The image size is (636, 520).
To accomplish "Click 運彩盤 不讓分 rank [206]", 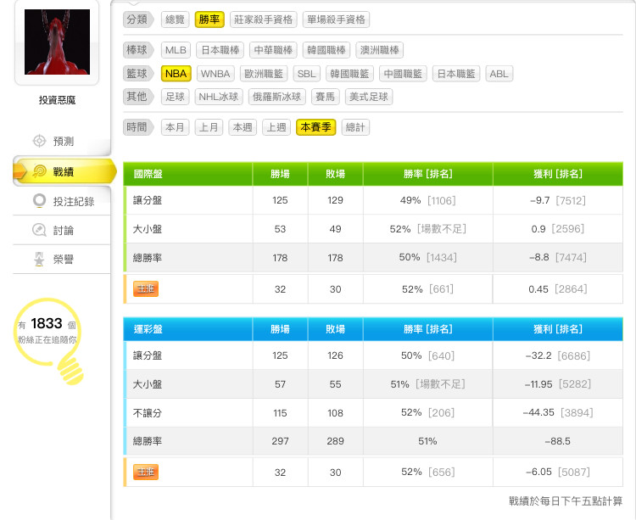I will [x=441, y=412].
